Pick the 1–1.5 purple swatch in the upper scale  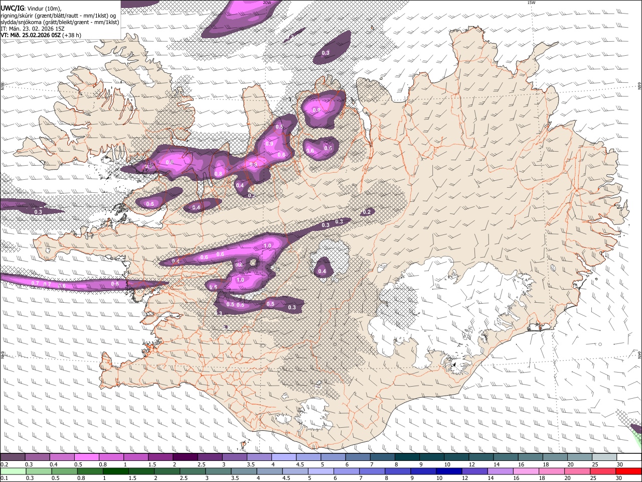click(136, 457)
